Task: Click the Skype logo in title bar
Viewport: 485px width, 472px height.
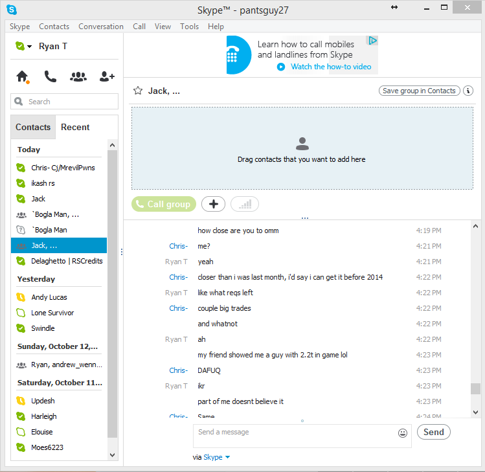Action: [12, 10]
